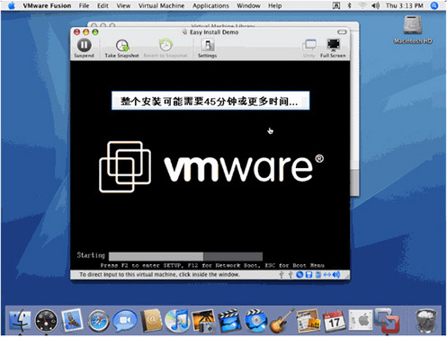Open the Edit menu
Viewport: 447px width, 337px height.
pyautogui.click(x=103, y=5)
